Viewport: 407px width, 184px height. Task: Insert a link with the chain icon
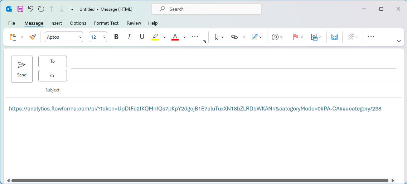[x=234, y=37]
